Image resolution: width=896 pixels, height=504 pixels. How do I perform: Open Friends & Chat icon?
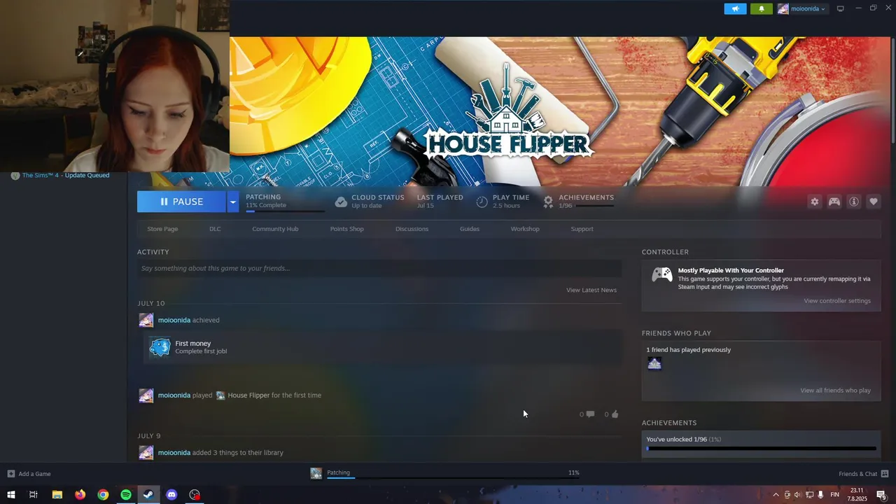pos(885,474)
